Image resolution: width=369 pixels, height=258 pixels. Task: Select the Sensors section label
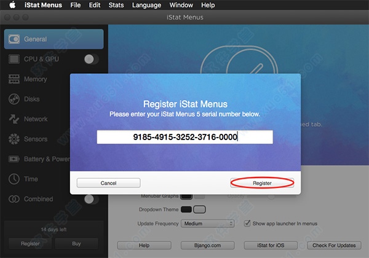point(36,139)
